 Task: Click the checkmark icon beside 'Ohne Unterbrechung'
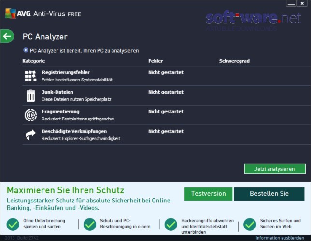coord(13,224)
